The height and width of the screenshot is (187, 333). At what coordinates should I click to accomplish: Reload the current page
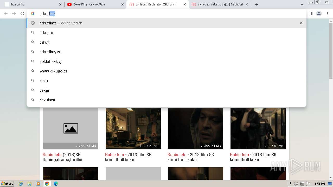click(x=22, y=14)
